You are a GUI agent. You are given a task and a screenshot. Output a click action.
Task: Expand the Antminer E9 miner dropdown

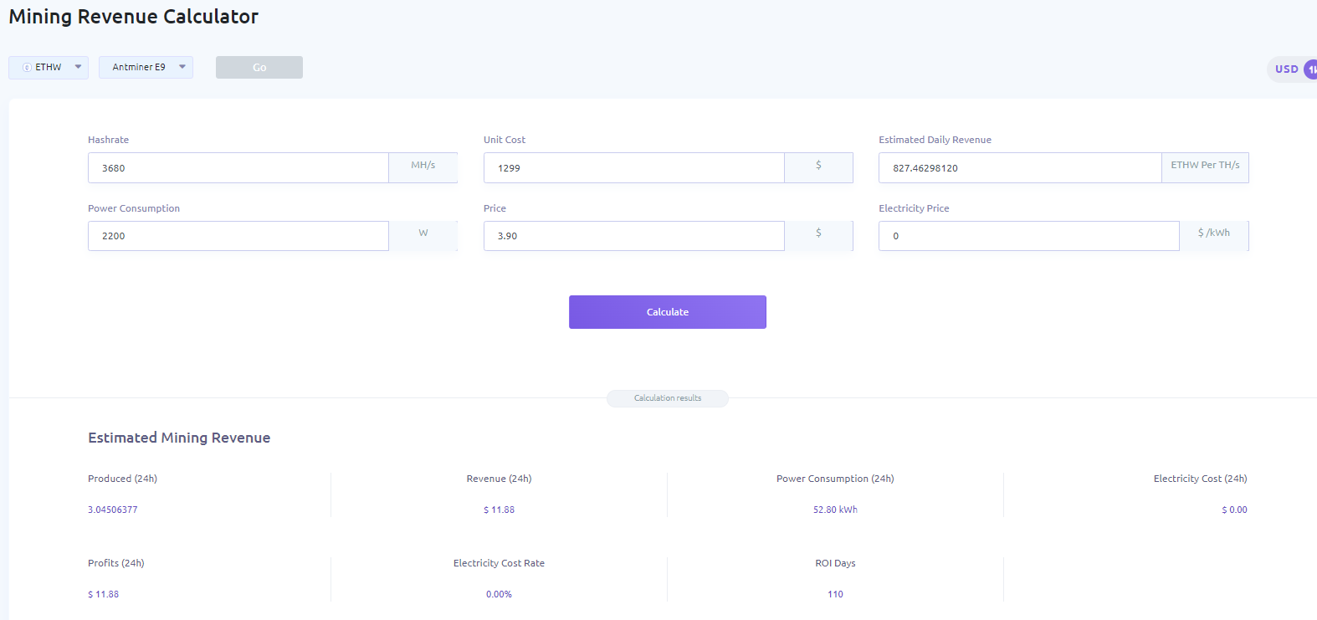(x=182, y=67)
